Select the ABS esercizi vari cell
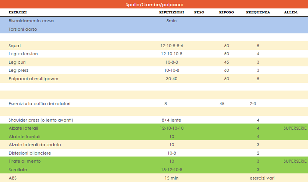 pos(262,178)
